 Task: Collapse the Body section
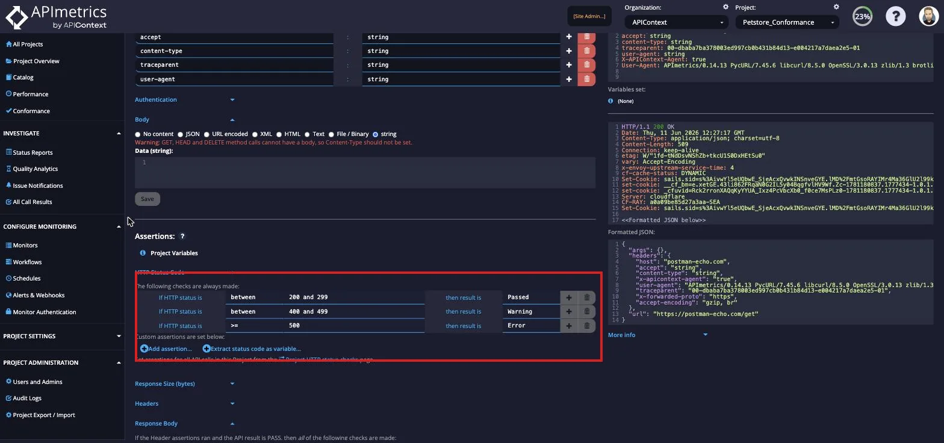point(184,120)
